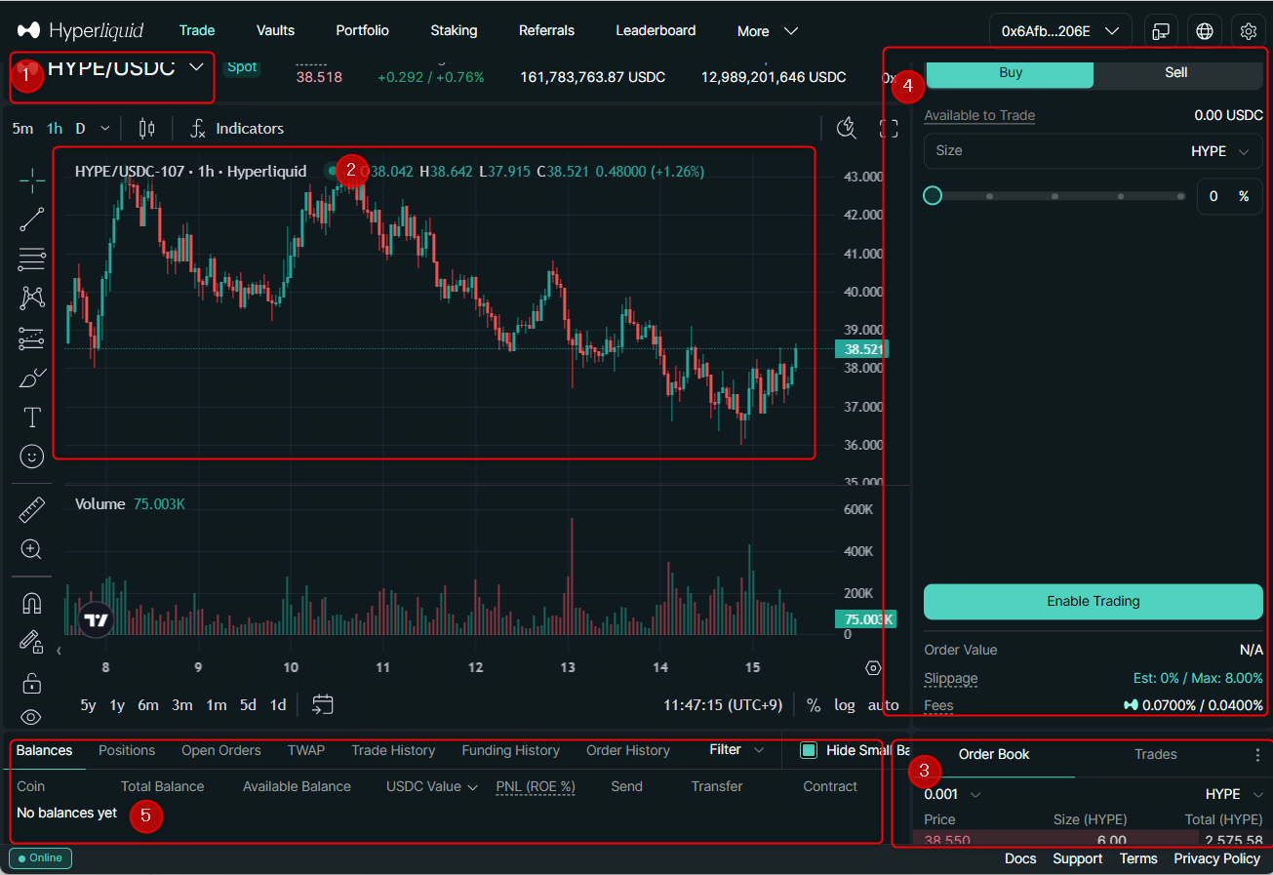Toggle Hide Small Balances checkbox
This screenshot has width=1273, height=875.
tap(808, 750)
